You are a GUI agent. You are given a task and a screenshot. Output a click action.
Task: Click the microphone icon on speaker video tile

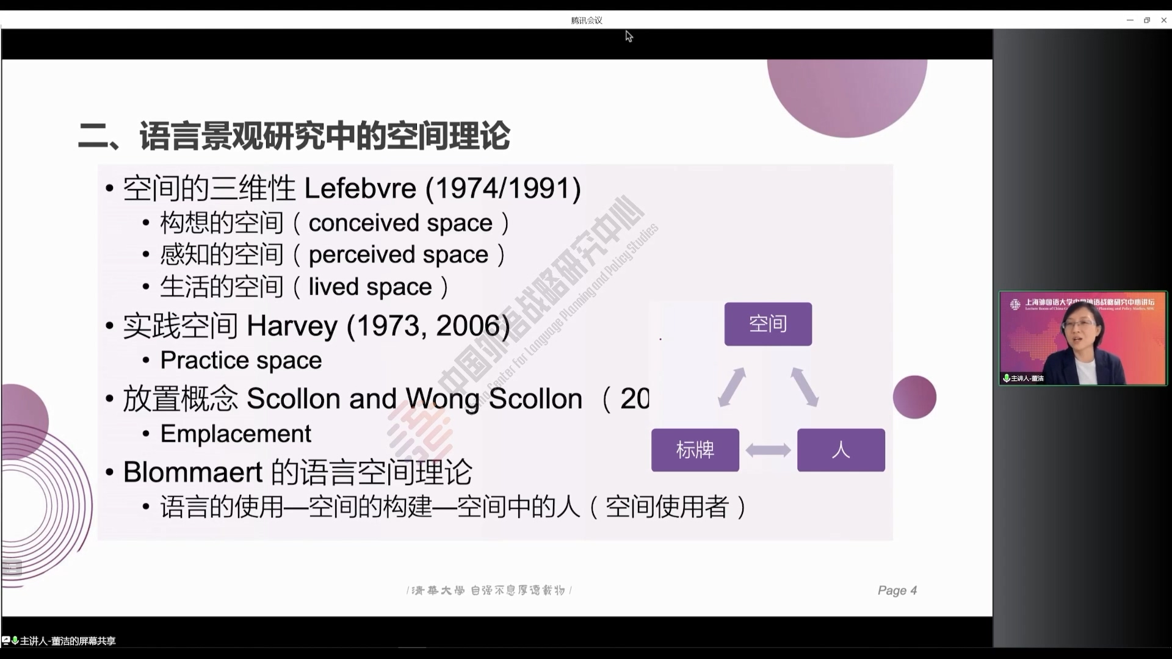tap(1006, 378)
